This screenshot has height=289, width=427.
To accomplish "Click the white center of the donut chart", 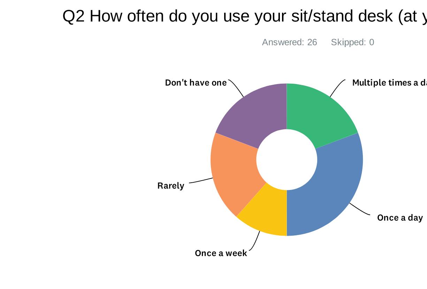I will (x=287, y=160).
